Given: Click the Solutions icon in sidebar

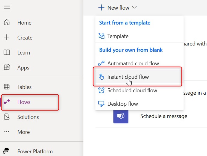Looking at the screenshot, I should 7,117.
